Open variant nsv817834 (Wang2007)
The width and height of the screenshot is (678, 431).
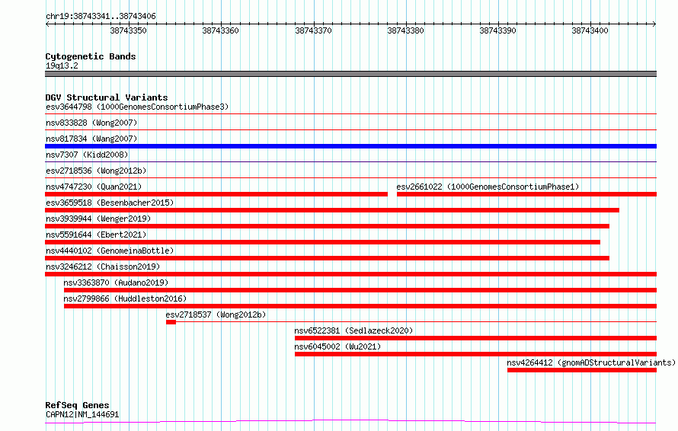coord(91,139)
